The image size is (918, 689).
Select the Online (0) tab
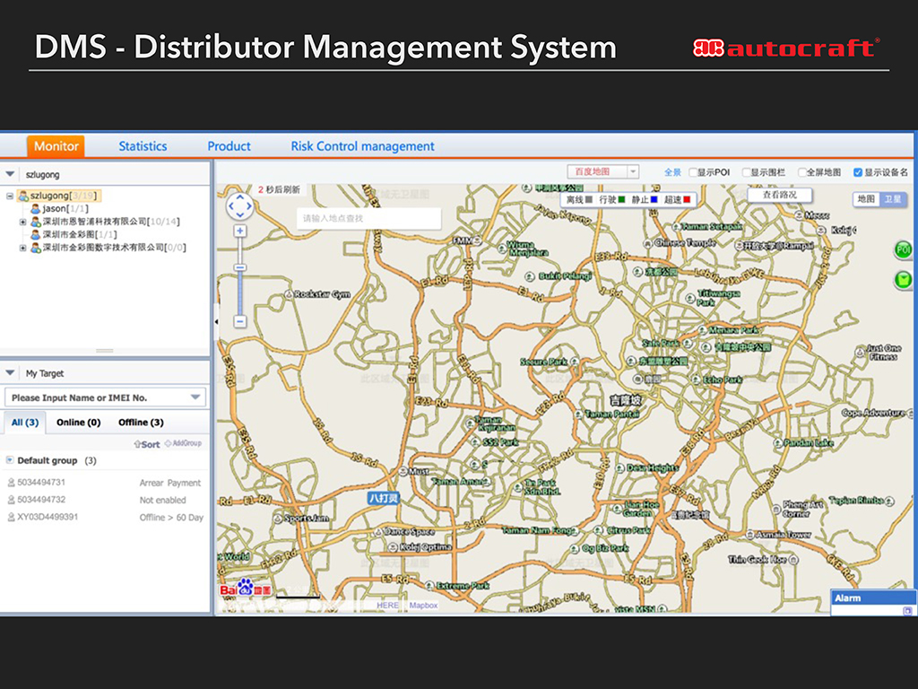(79, 423)
